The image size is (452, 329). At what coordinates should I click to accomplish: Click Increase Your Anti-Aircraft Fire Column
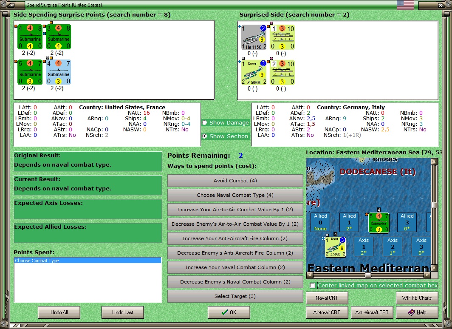pyautogui.click(x=235, y=238)
